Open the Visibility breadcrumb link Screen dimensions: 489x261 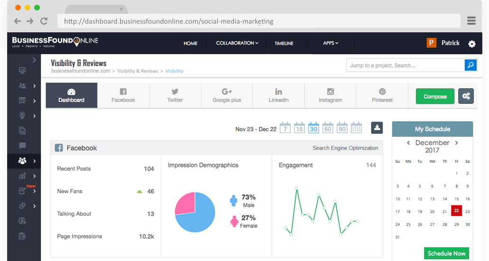pyautogui.click(x=174, y=71)
